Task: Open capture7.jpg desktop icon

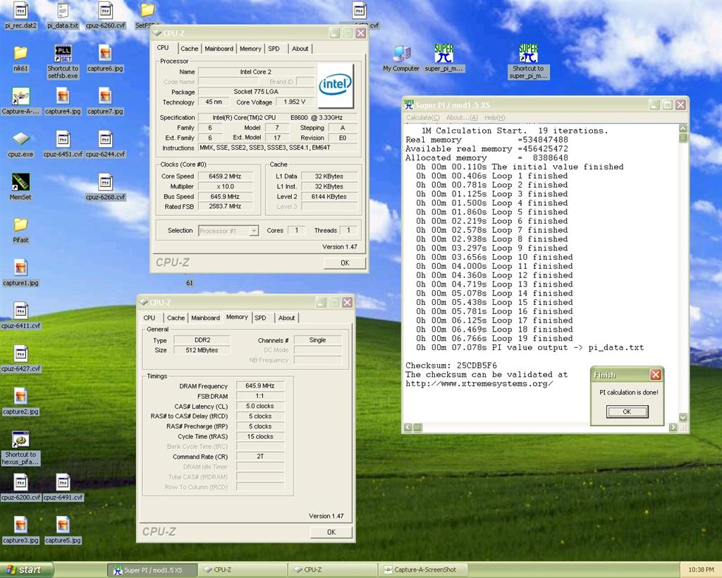Action: pyautogui.click(x=106, y=101)
